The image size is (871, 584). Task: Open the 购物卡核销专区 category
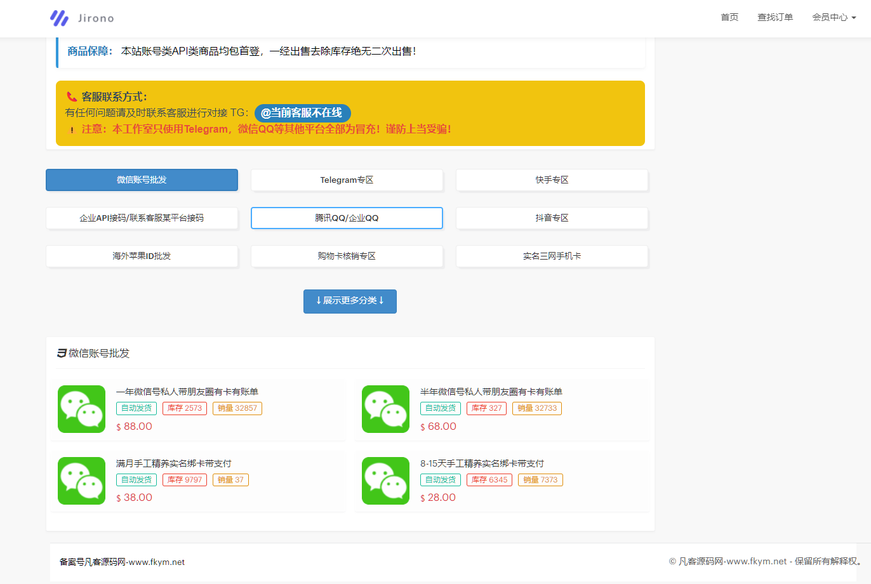click(347, 256)
